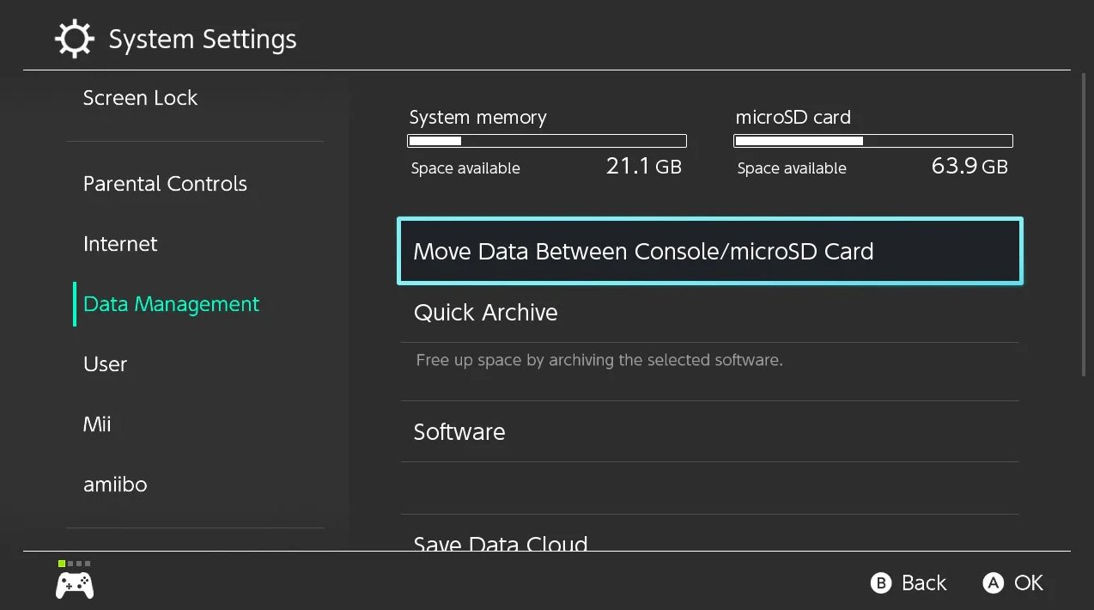Image resolution: width=1094 pixels, height=610 pixels.
Task: Click the 63.9 GB space available value
Action: point(969,167)
